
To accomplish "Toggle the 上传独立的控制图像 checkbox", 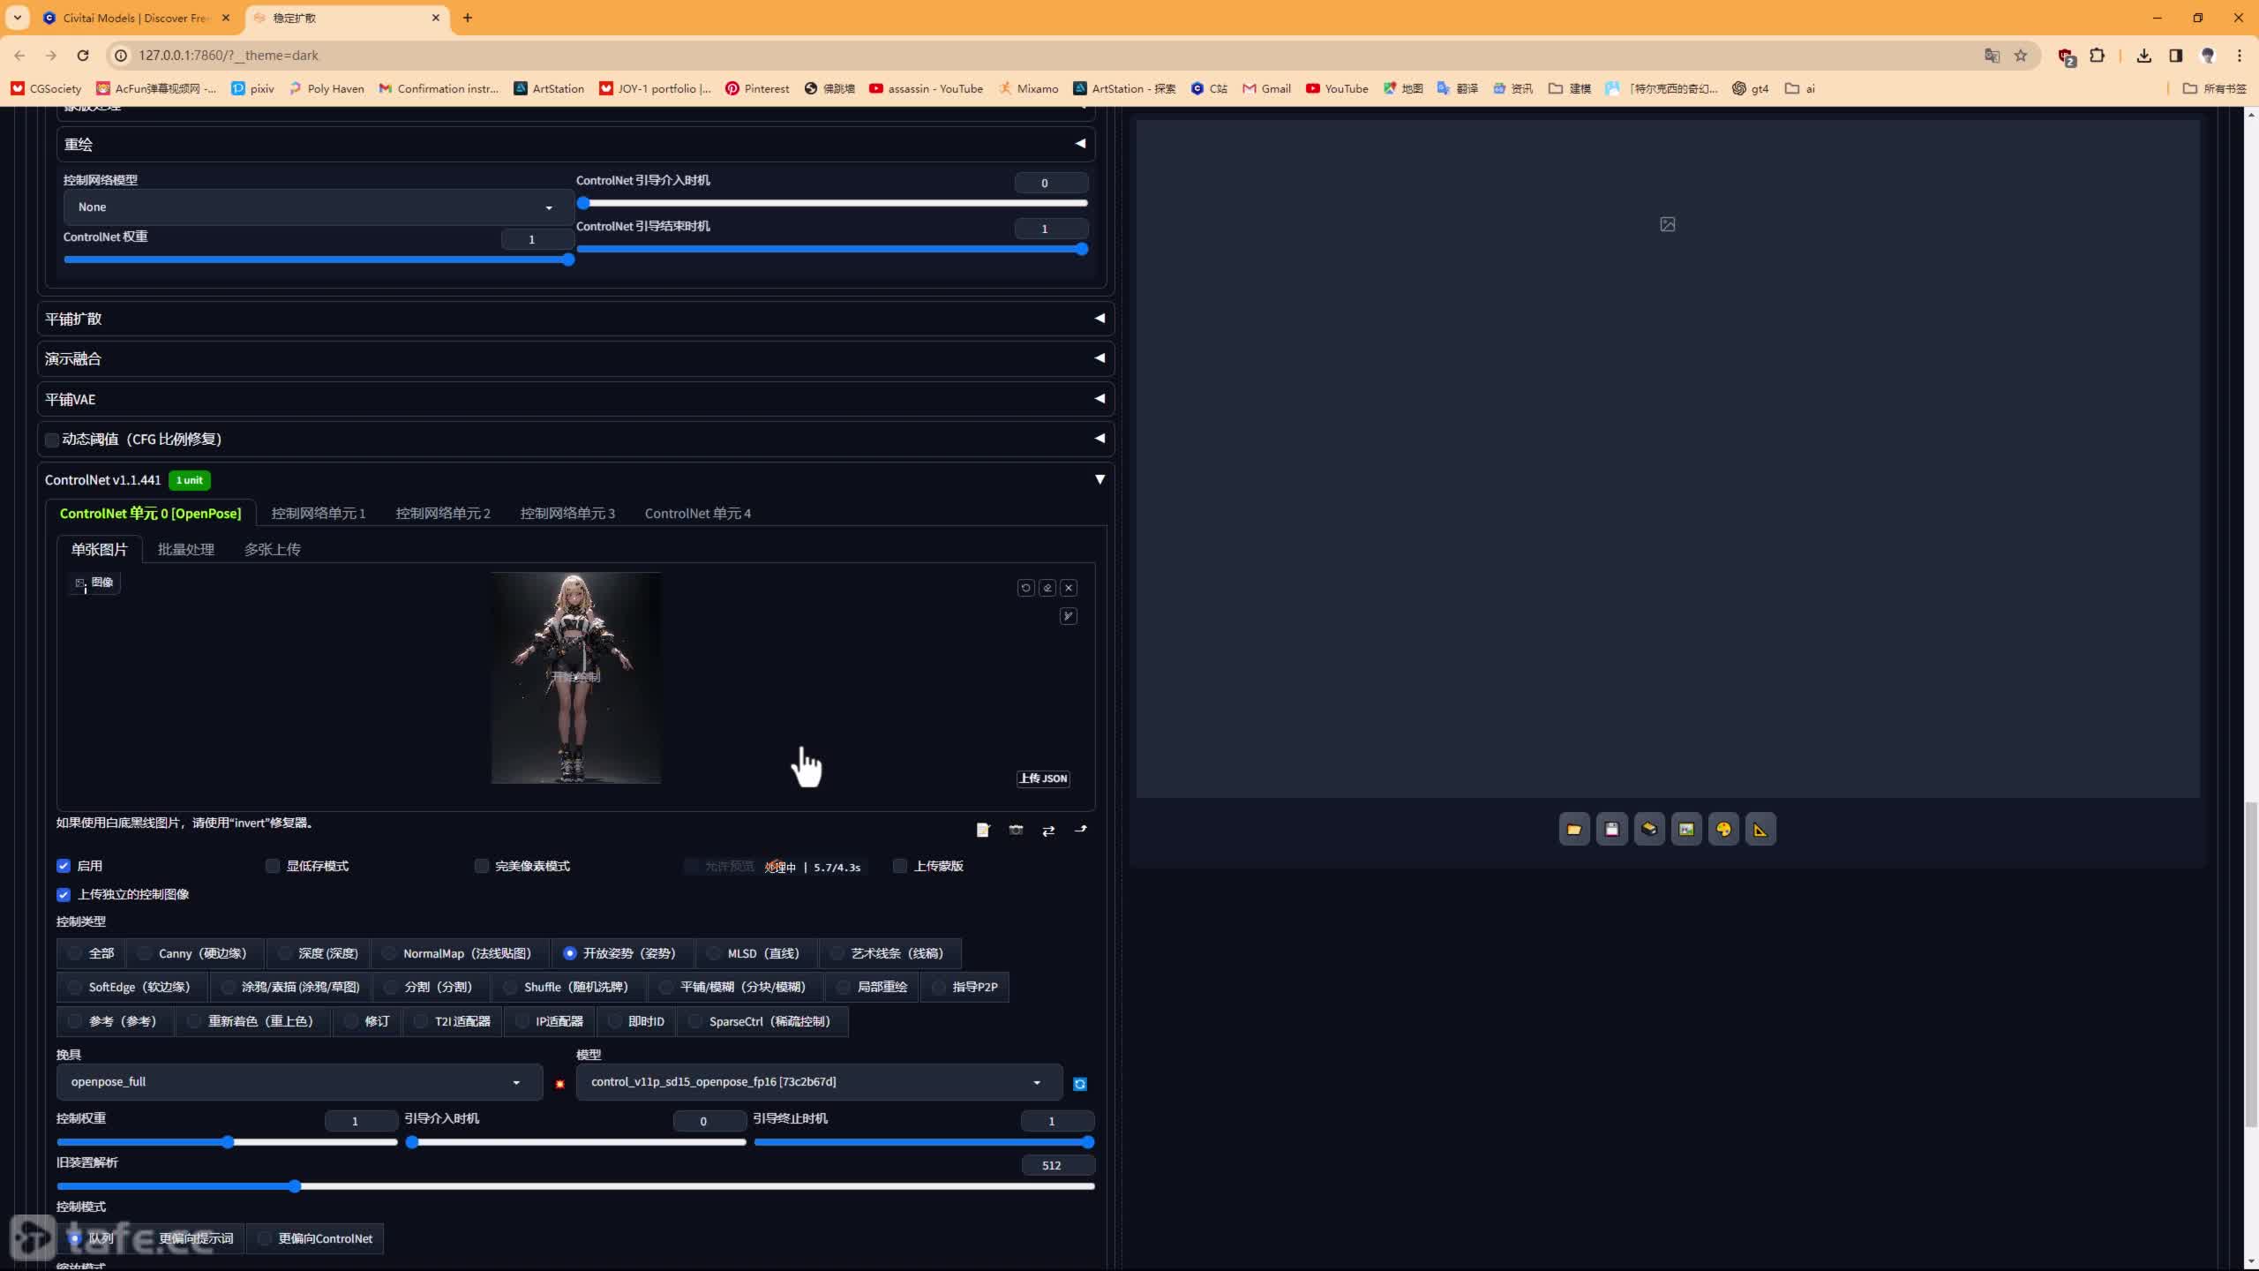I will (64, 894).
